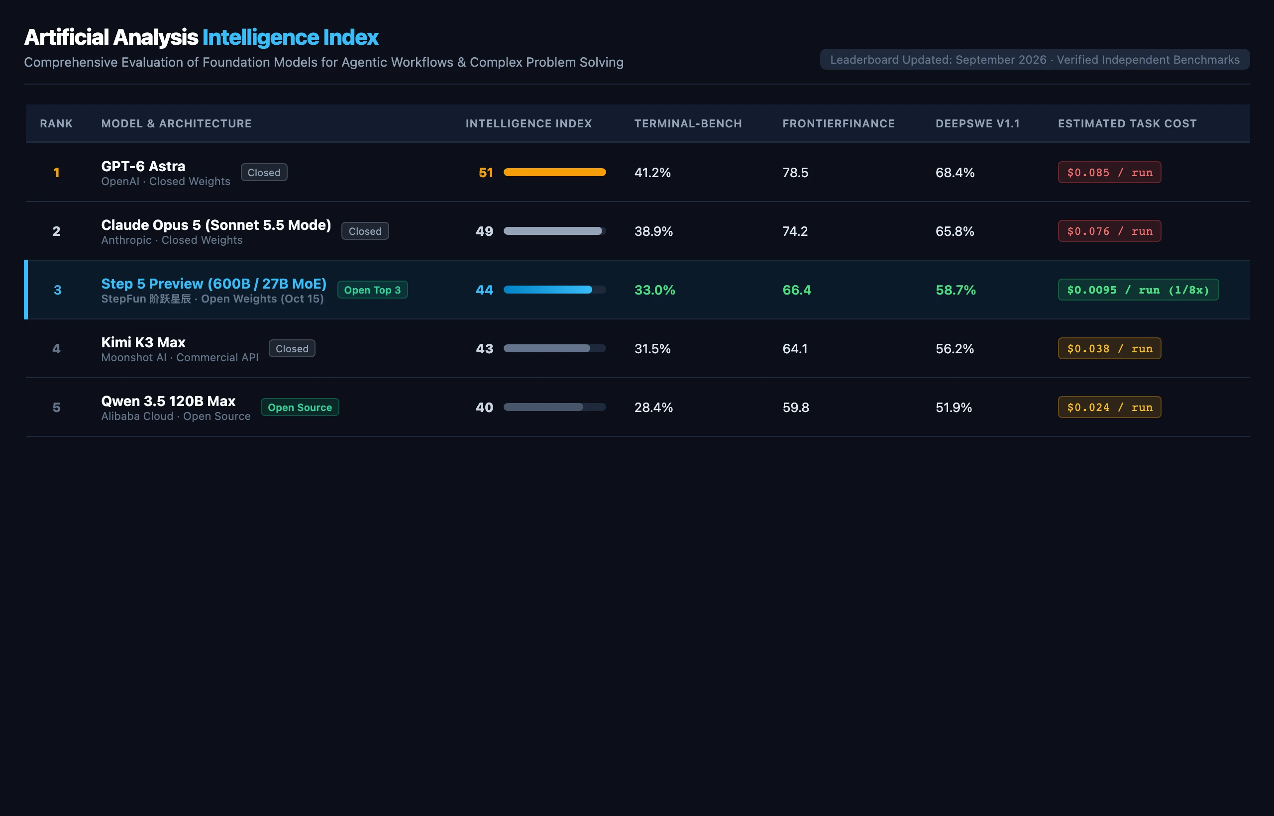Select the Qwen 3.5 120B Max model name
The height and width of the screenshot is (816, 1274).
168,401
